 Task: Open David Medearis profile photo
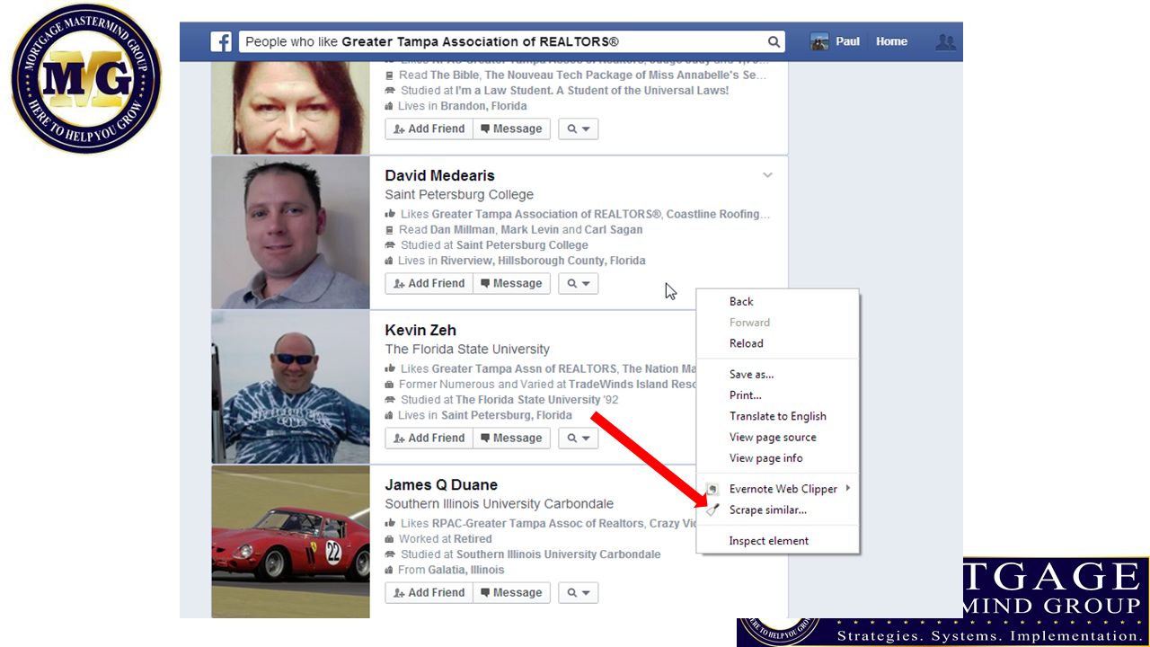290,233
